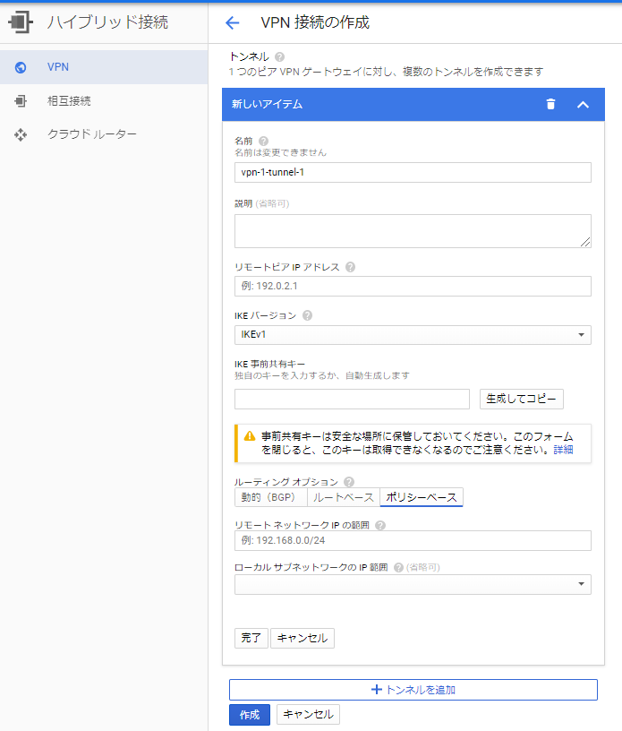Click the 生成してコピー button
Image resolution: width=622 pixels, height=731 pixels.
pyautogui.click(x=522, y=399)
